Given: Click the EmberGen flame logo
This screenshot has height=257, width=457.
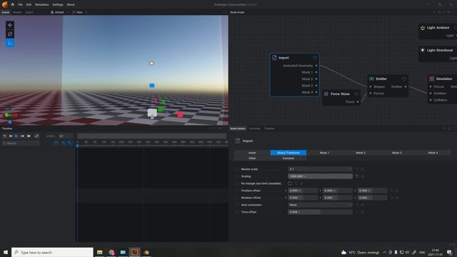Looking at the screenshot, I should [5, 4].
